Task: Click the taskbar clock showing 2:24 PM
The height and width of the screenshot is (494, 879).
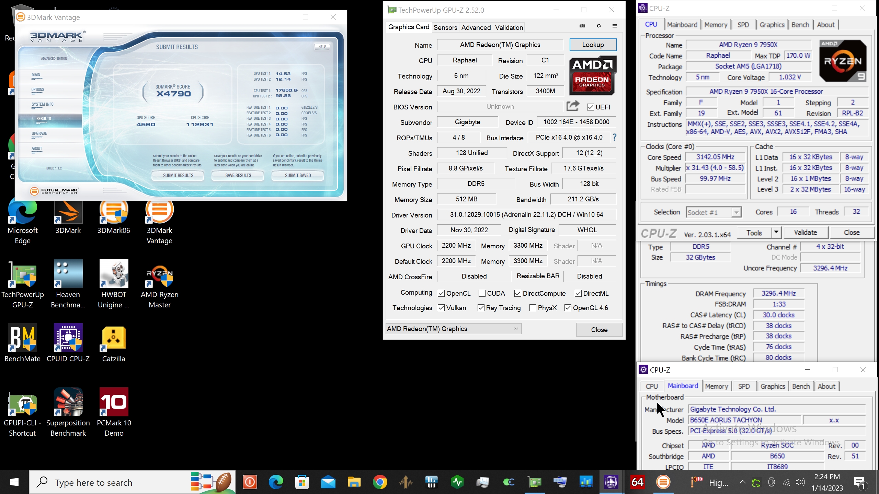Action: click(x=827, y=482)
